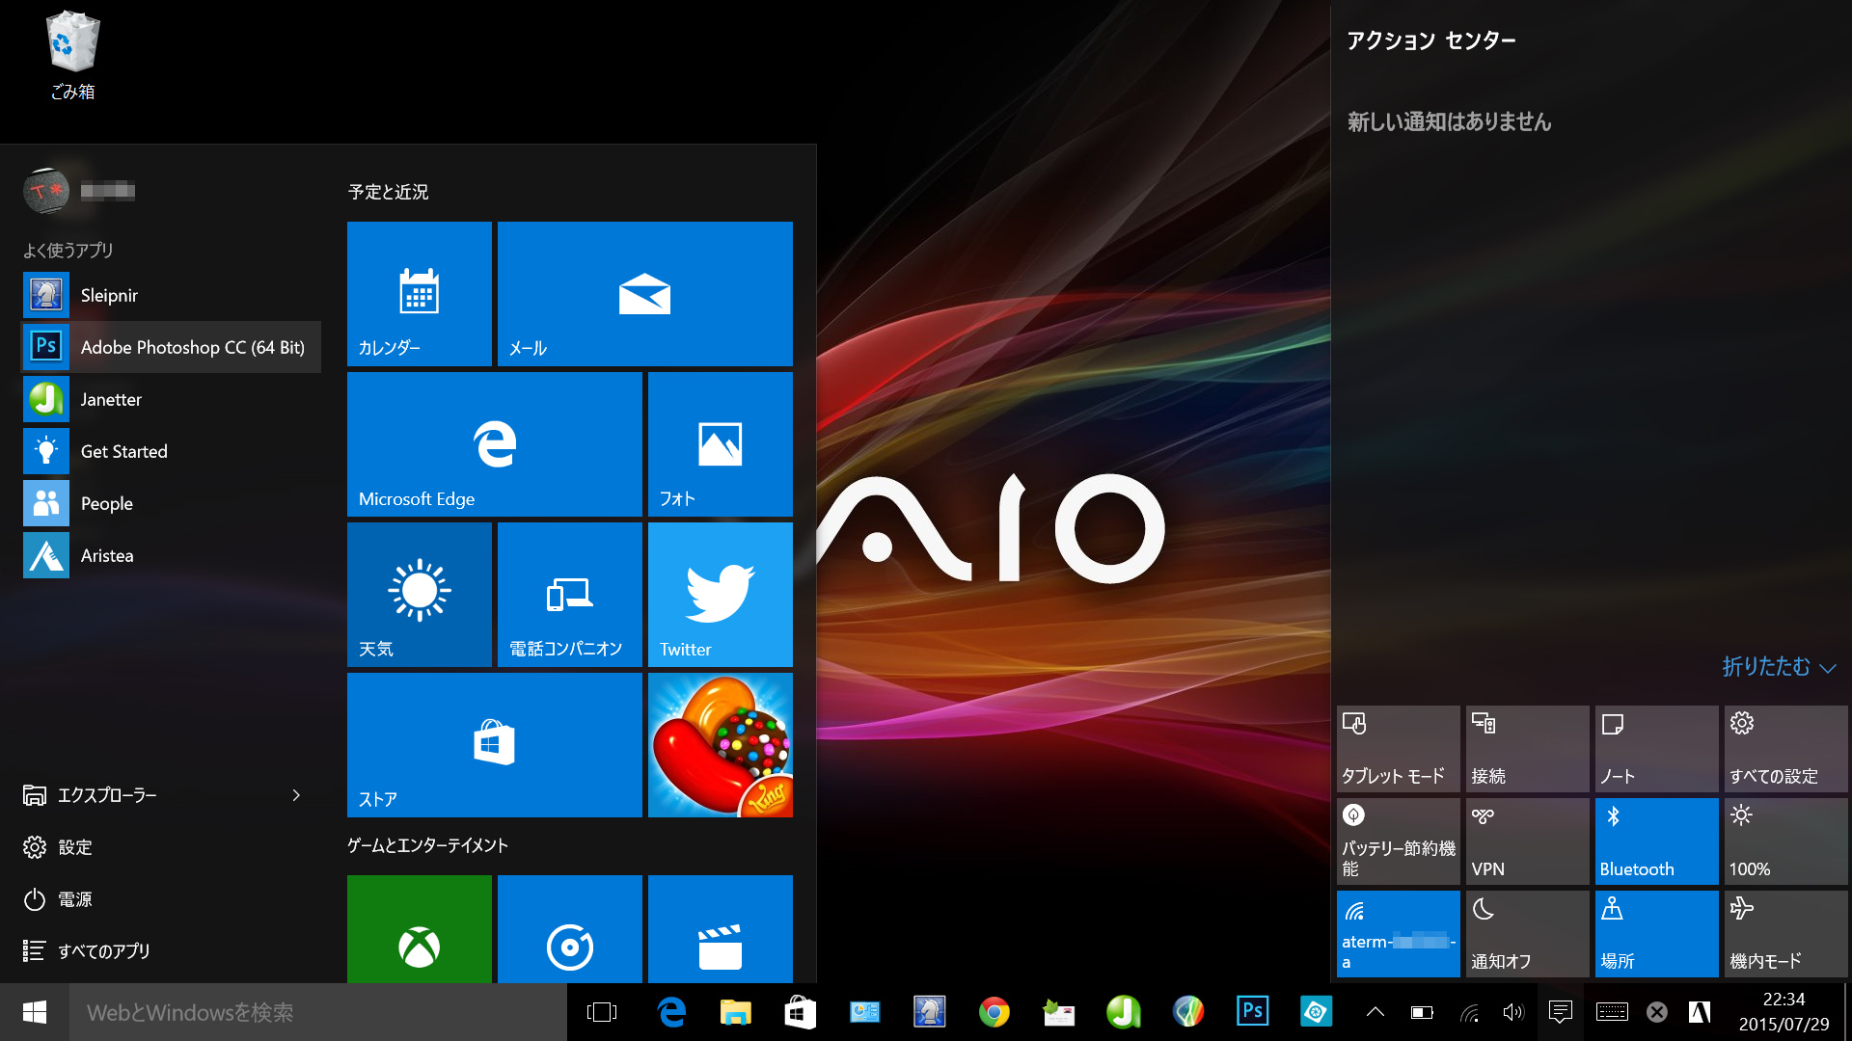Collapse quick actions via 折りたたむ

(1775, 667)
